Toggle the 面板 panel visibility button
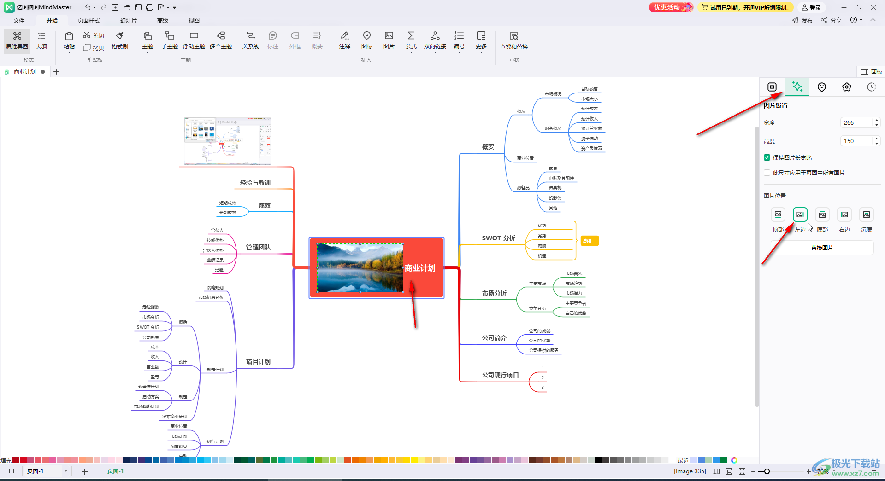Viewport: 885px width, 481px height. (x=872, y=72)
